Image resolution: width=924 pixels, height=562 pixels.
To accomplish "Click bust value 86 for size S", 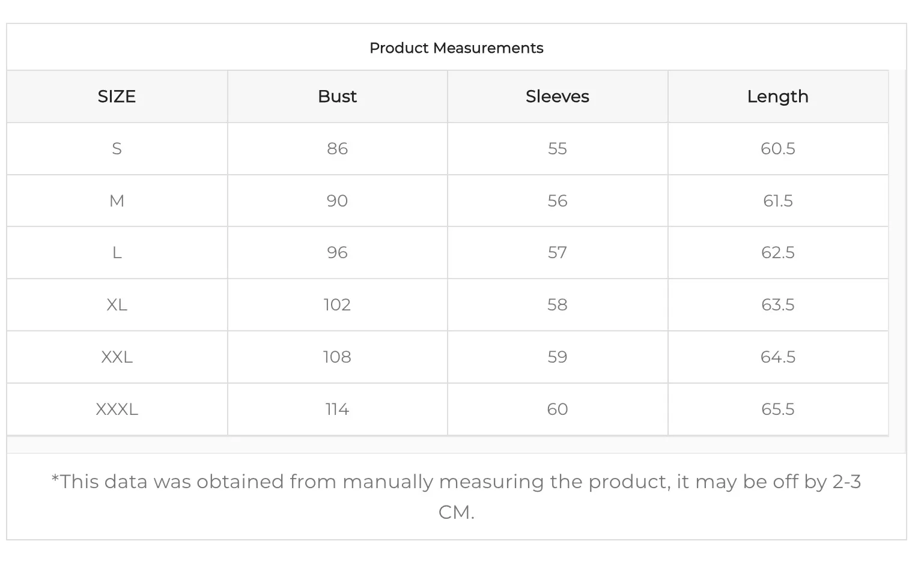I will pos(337,149).
